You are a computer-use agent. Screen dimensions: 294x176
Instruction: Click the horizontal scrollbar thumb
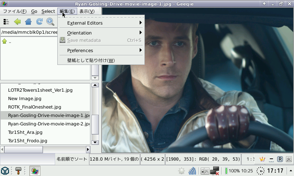pyautogui.click(x=24, y=150)
